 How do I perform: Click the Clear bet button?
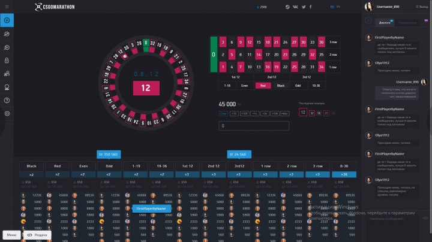pos(223,113)
